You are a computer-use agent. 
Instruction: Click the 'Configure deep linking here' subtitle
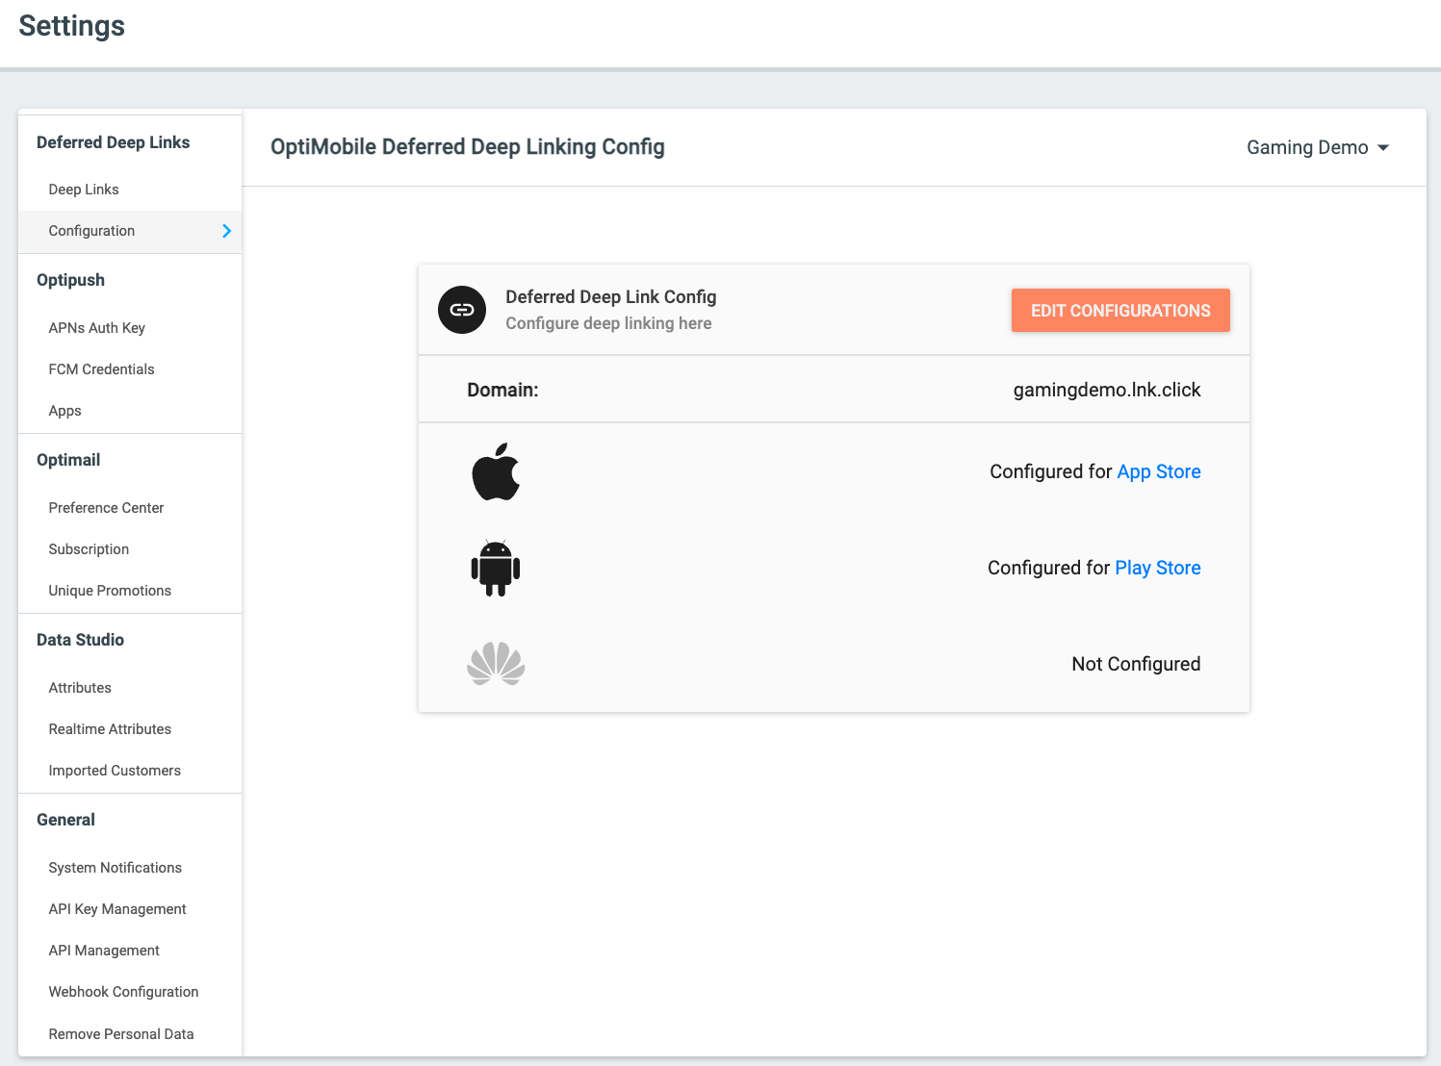pos(608,323)
